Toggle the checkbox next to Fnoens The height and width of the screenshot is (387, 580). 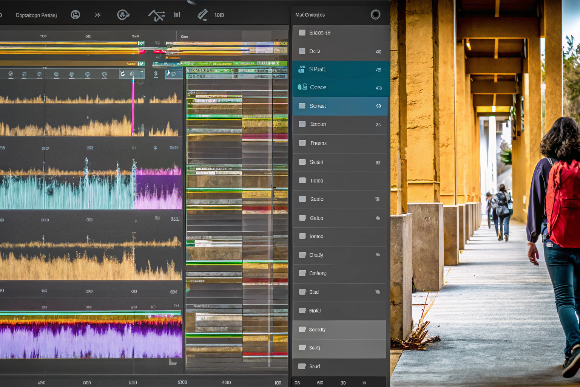click(x=302, y=143)
